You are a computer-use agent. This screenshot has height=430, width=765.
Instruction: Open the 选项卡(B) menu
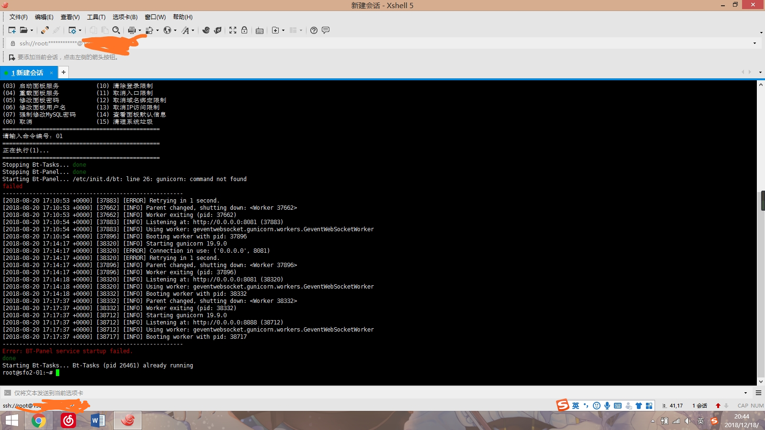(125, 17)
